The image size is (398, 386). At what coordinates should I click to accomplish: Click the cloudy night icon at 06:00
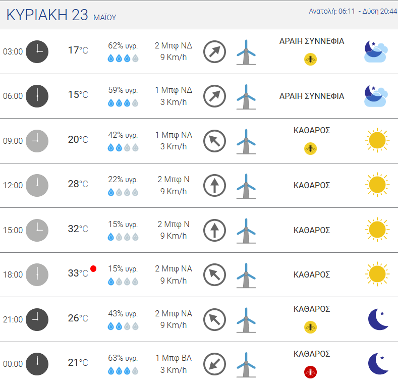[x=376, y=96]
